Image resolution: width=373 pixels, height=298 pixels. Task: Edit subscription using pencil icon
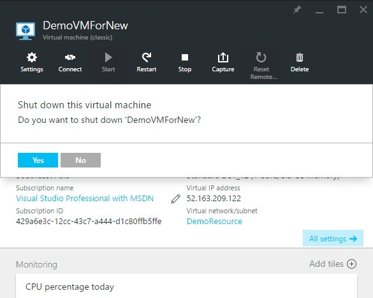click(176, 199)
